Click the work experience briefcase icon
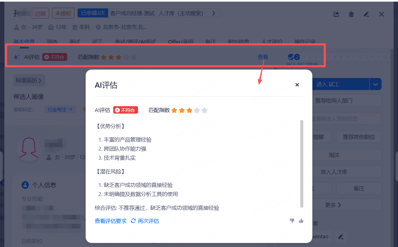The width and height of the screenshot is (398, 247). 51,27
